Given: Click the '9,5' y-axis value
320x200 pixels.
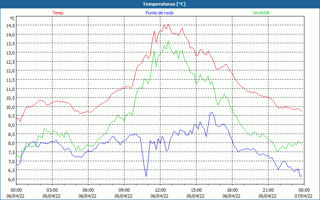Looking at the screenshot, I should pyautogui.click(x=12, y=116).
